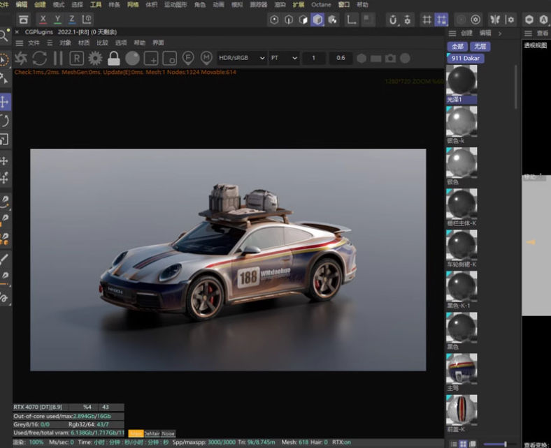The height and width of the screenshot is (448, 551).
Task: Click the rectangle icon in Live Viewer toolbar
Action: click(x=376, y=59)
